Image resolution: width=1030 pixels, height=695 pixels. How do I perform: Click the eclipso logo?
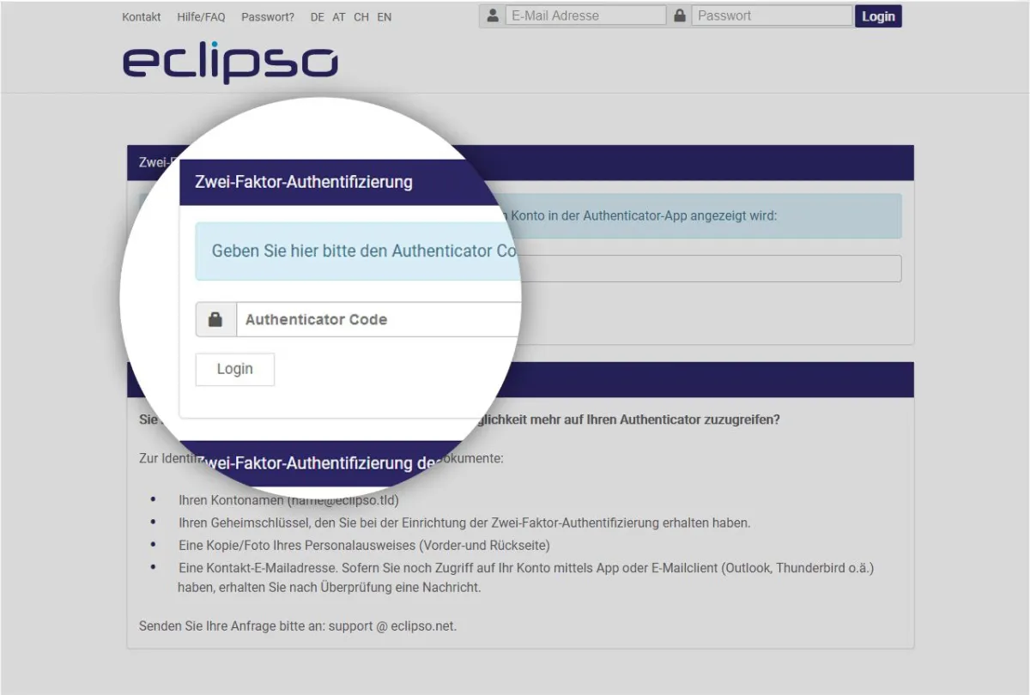click(230, 62)
